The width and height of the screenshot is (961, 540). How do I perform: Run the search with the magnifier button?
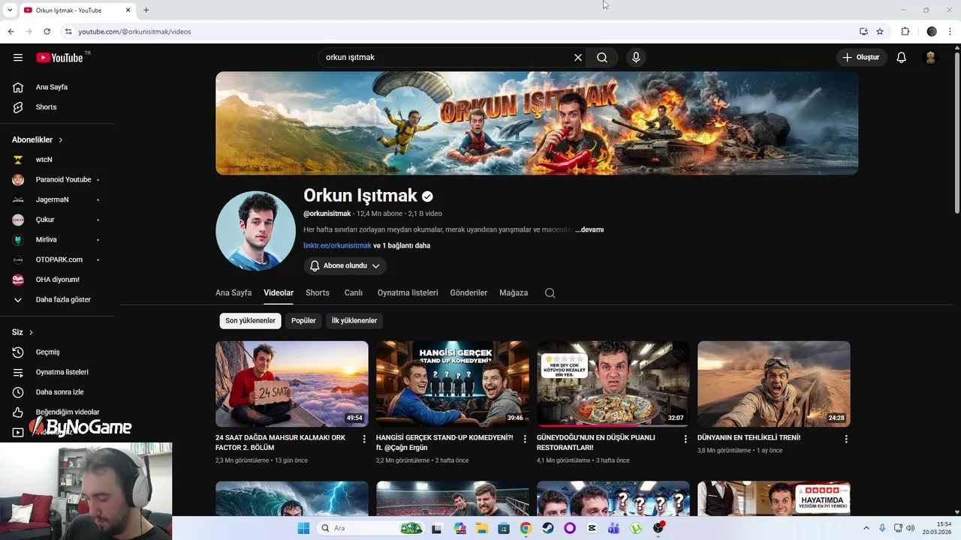coord(602,58)
